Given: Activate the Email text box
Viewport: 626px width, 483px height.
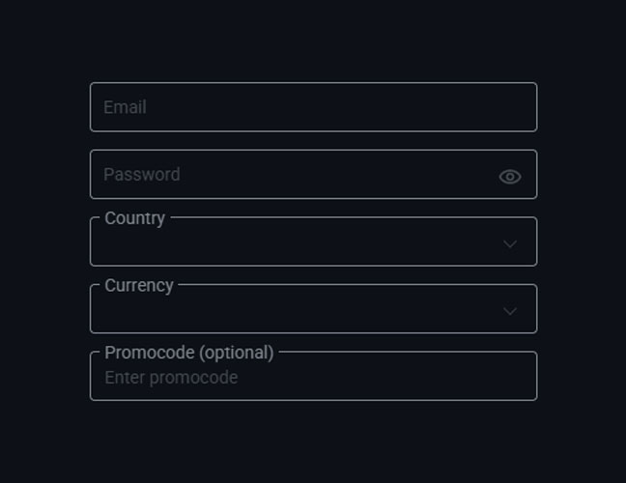Looking at the screenshot, I should point(313,107).
